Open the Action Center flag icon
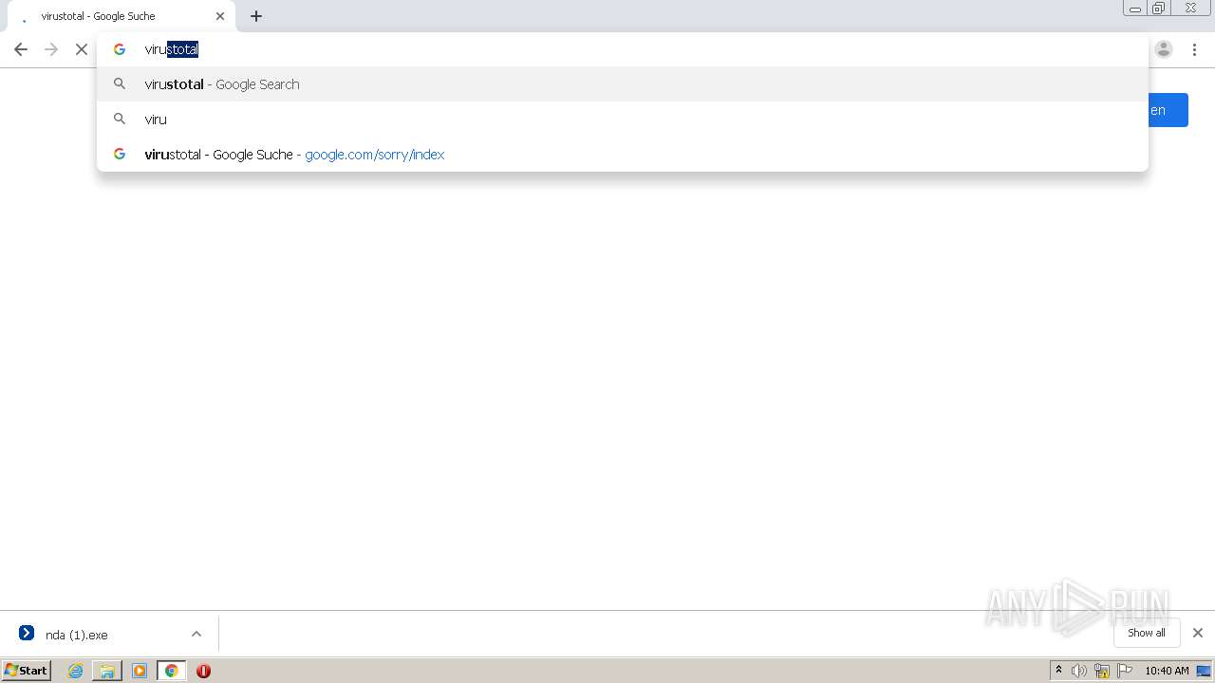 tap(1125, 671)
